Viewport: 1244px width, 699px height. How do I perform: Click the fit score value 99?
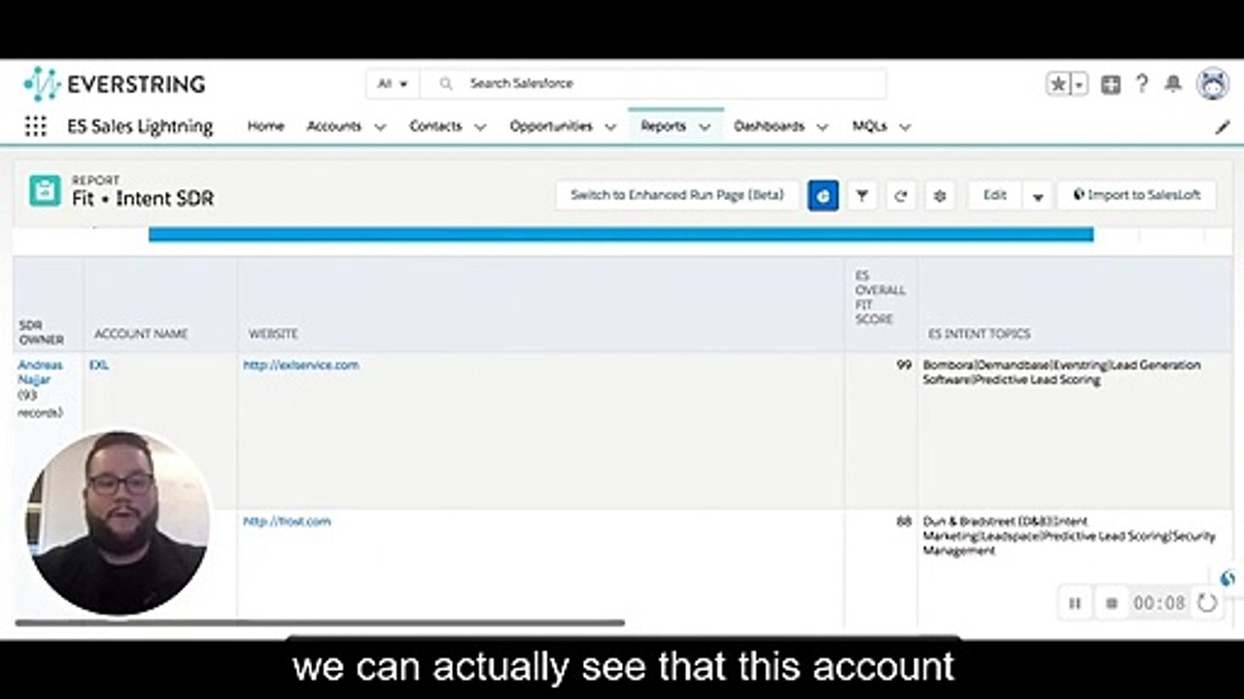coord(904,365)
